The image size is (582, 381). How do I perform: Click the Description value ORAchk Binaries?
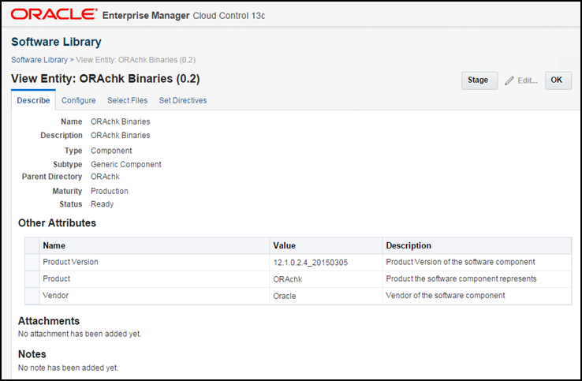tap(120, 135)
